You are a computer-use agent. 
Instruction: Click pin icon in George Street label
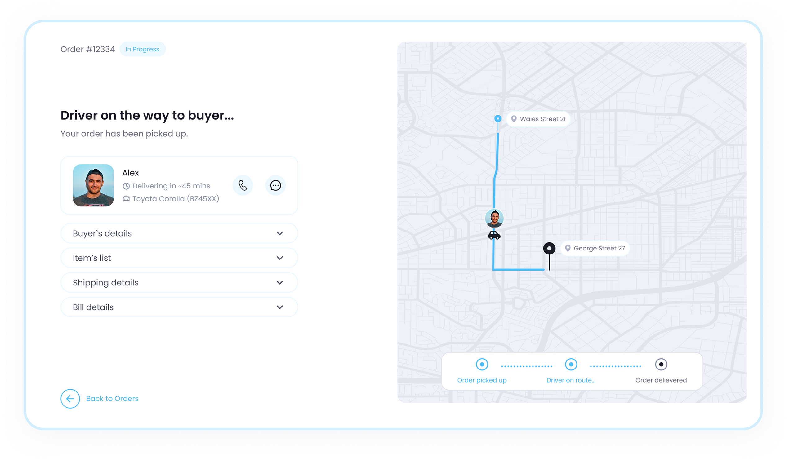pos(568,248)
